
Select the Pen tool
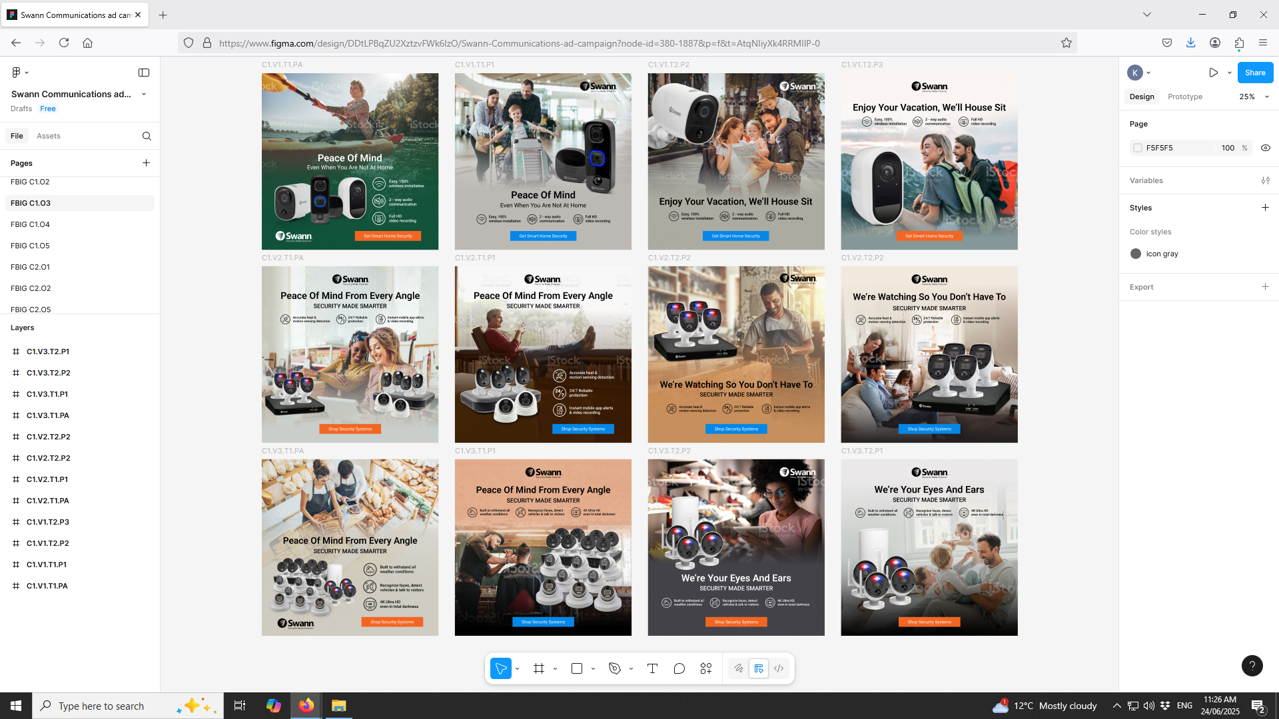[615, 668]
